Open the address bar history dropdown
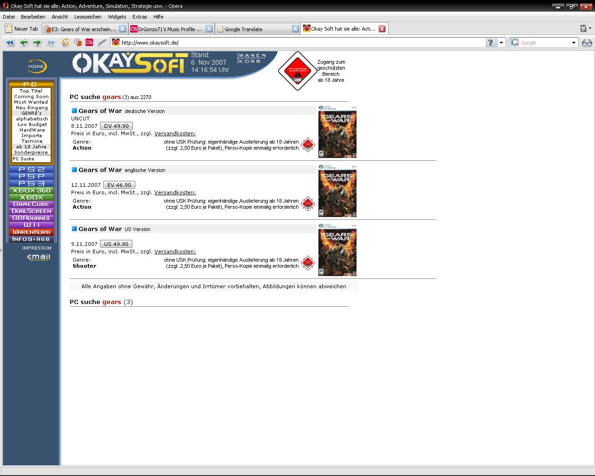 502,42
